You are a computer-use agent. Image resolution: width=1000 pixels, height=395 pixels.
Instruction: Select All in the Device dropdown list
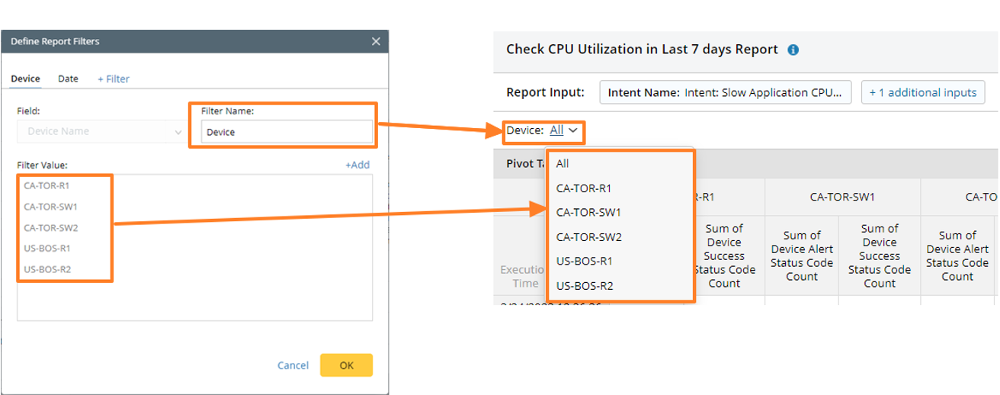point(562,163)
